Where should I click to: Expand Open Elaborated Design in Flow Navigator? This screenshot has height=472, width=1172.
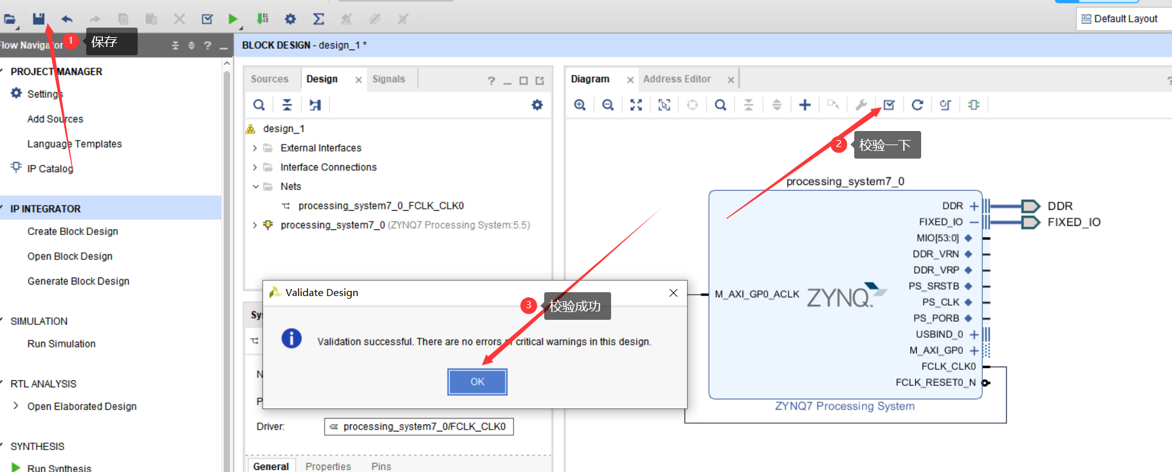pyautogui.click(x=15, y=406)
